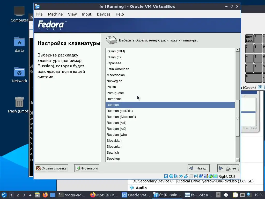
Task: Click Num Lock key on soft keyboard
Action: (249, 39)
